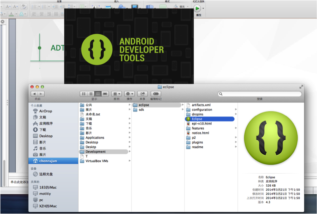Select the eclipse folder in second column
This screenshot has width=317, height=214.
(157, 105)
